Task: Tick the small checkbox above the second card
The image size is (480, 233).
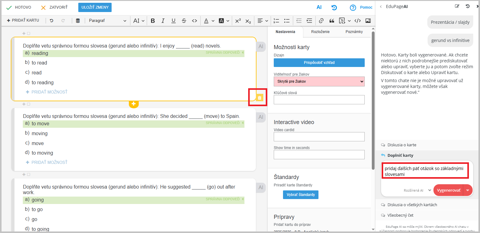Action: point(29,104)
